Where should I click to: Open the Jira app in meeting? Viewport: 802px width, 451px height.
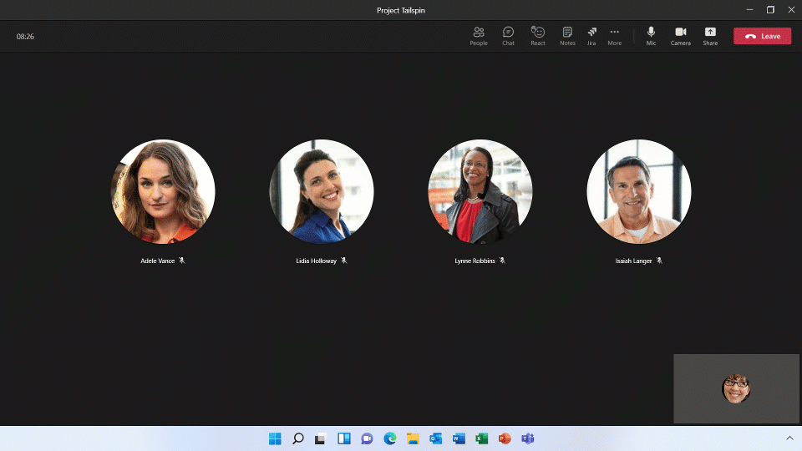591,36
